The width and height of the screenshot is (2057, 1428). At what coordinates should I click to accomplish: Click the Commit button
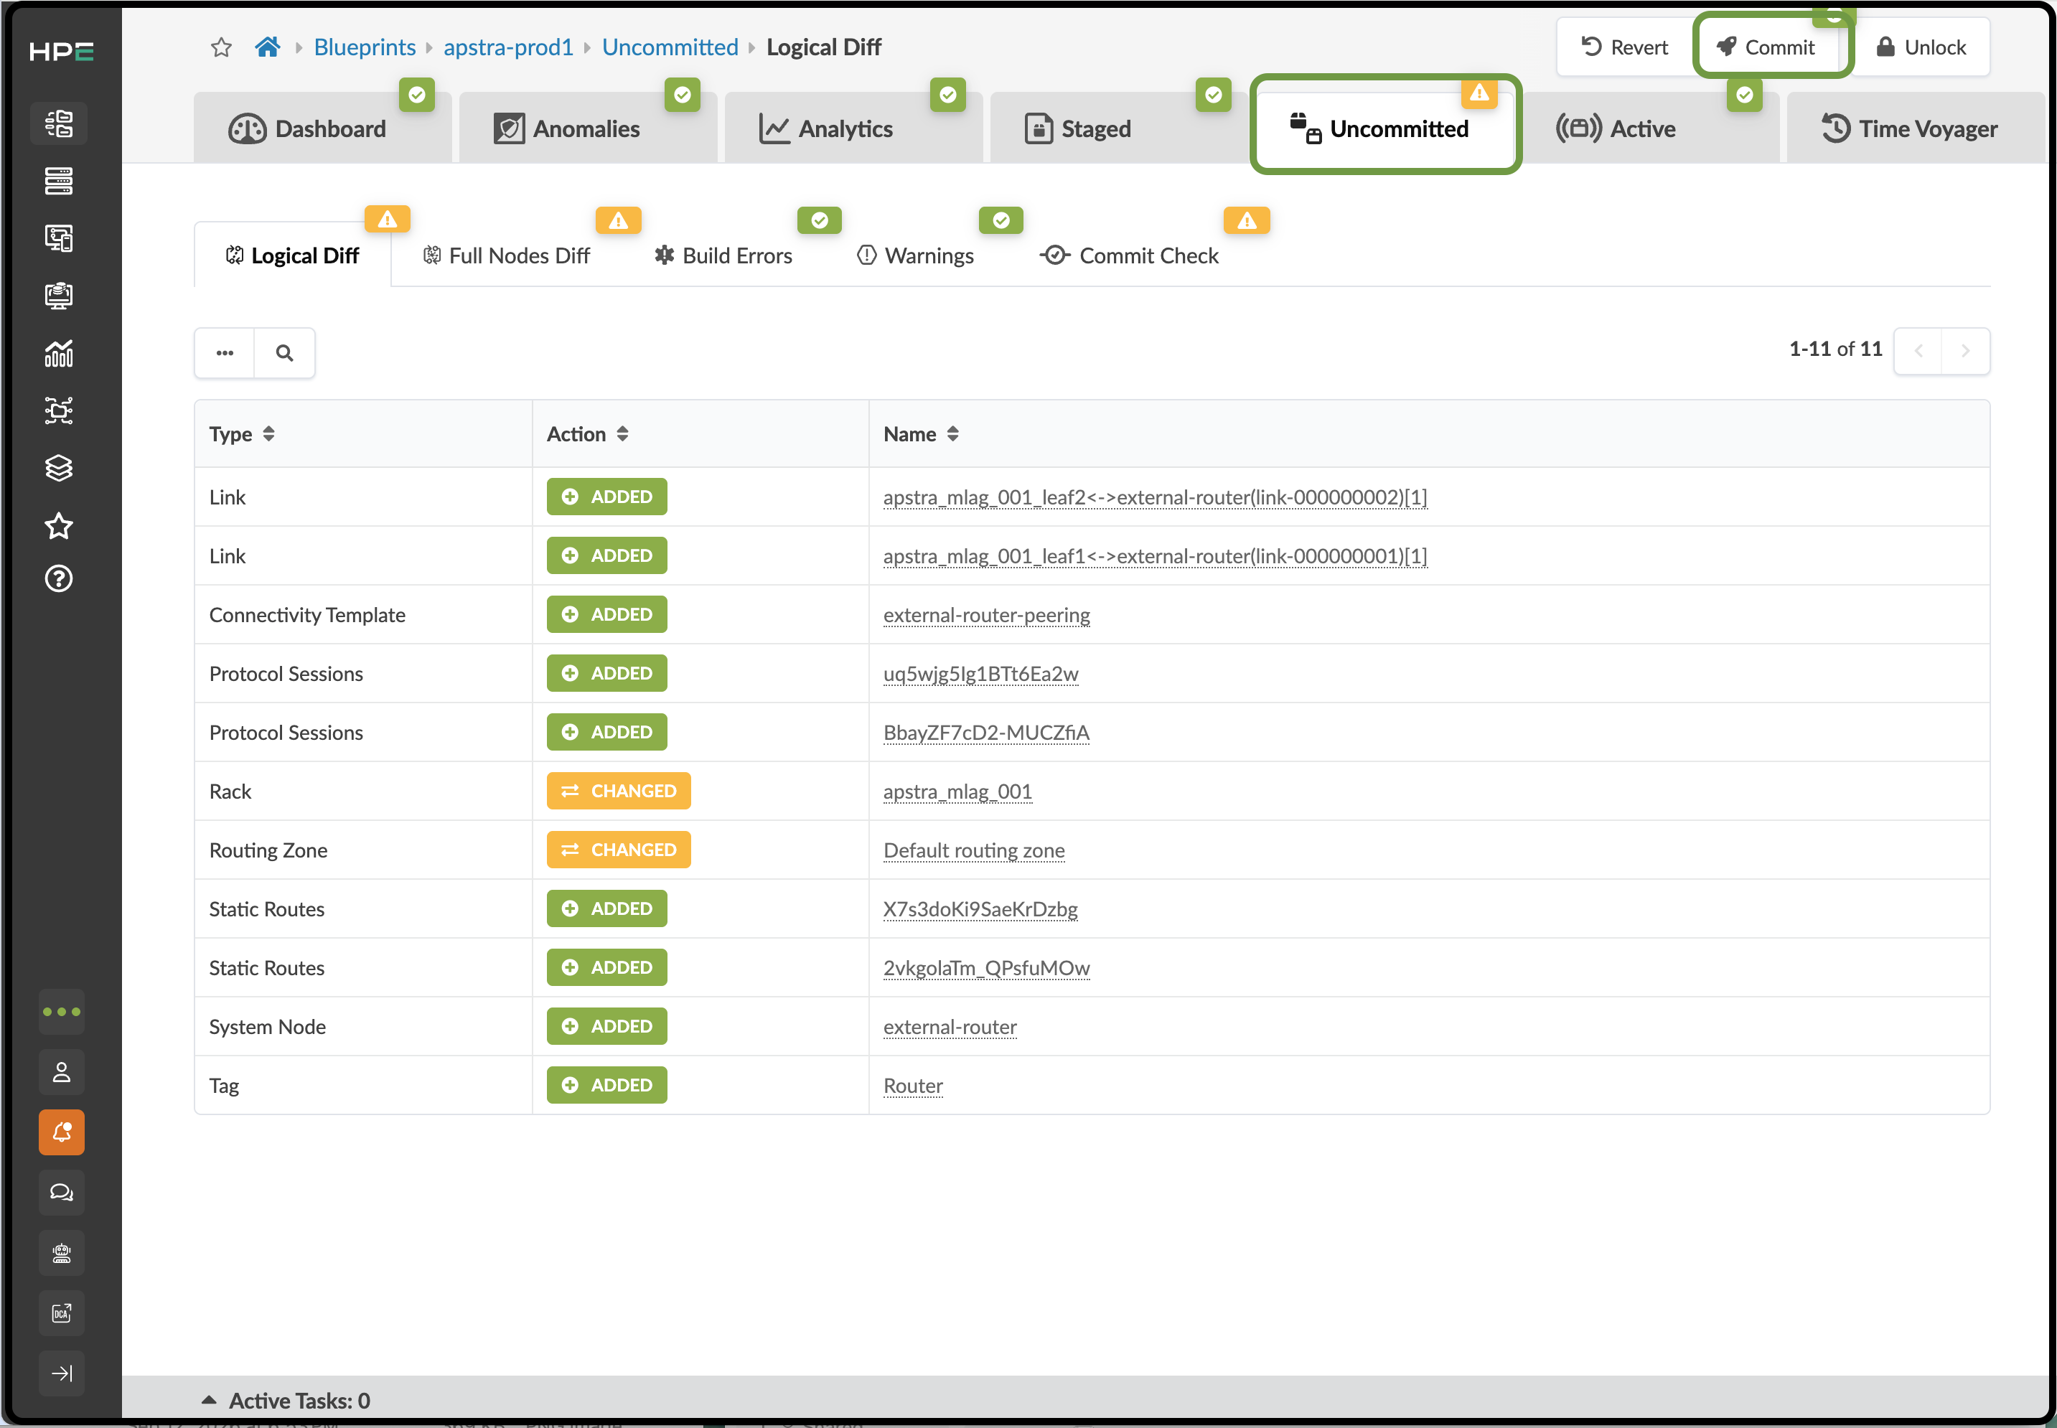1766,47
